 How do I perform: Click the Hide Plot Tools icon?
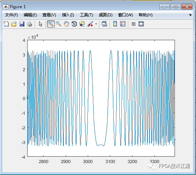point(133,24)
